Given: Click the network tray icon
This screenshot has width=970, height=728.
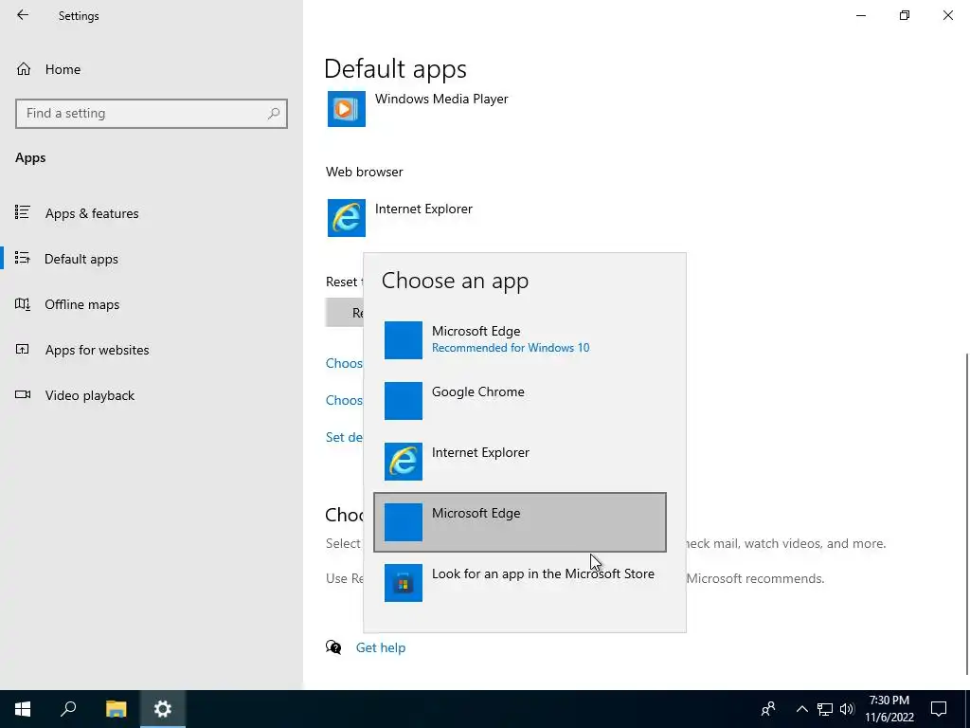Looking at the screenshot, I should (x=825, y=709).
